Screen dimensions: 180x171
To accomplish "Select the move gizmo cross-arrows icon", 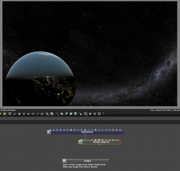I will tap(90, 114).
